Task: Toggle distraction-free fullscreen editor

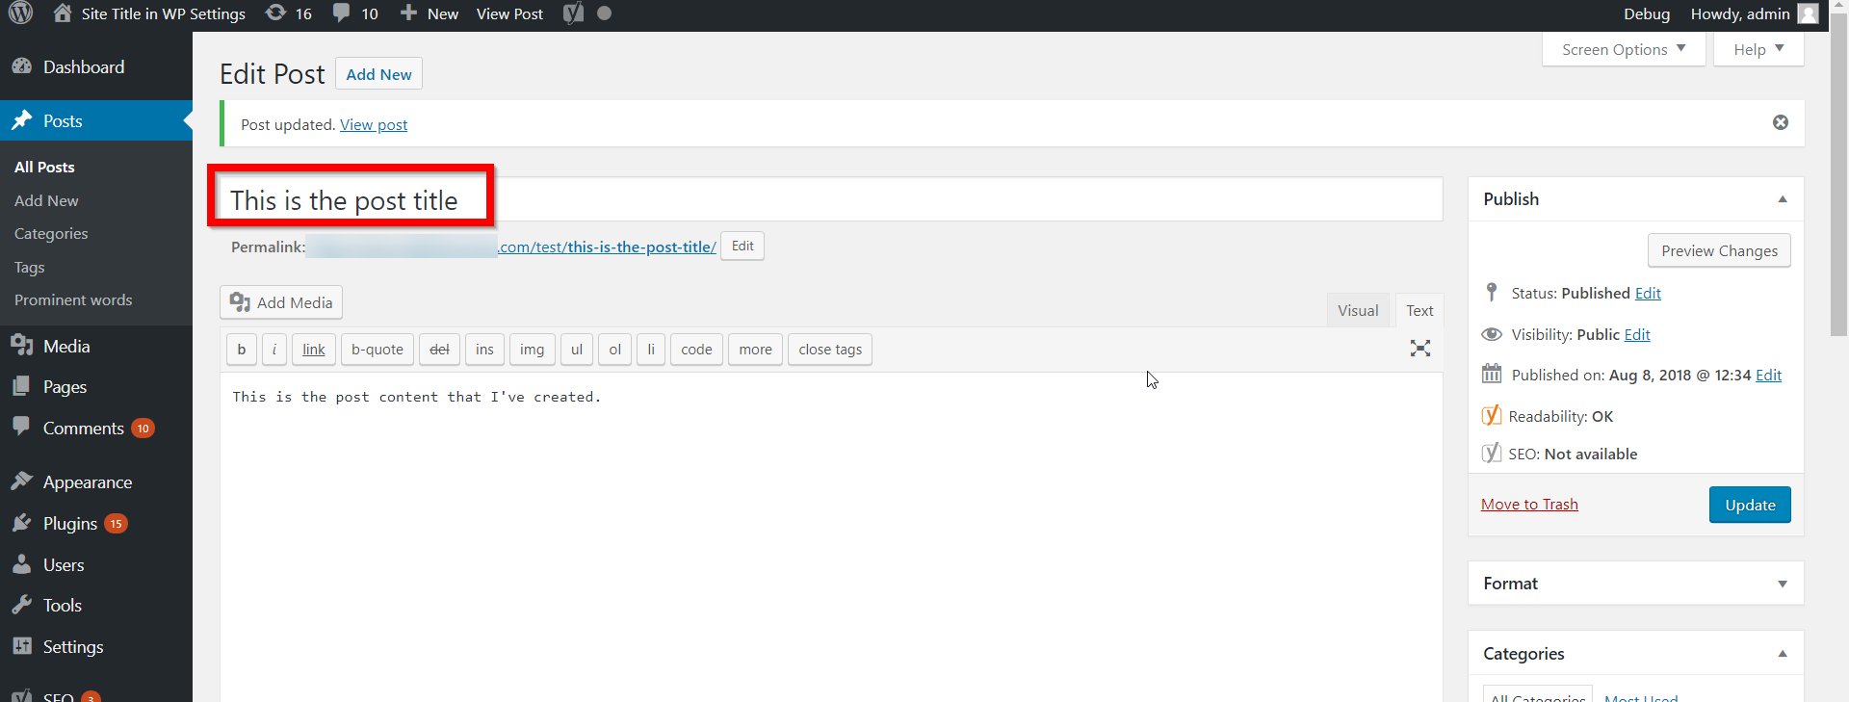Action: pyautogui.click(x=1419, y=349)
